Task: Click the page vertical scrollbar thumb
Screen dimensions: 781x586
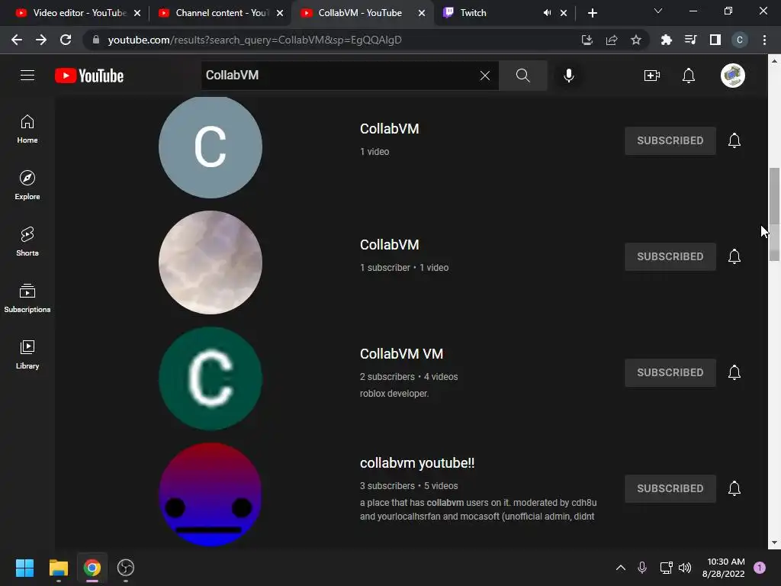Action: pyautogui.click(x=774, y=214)
